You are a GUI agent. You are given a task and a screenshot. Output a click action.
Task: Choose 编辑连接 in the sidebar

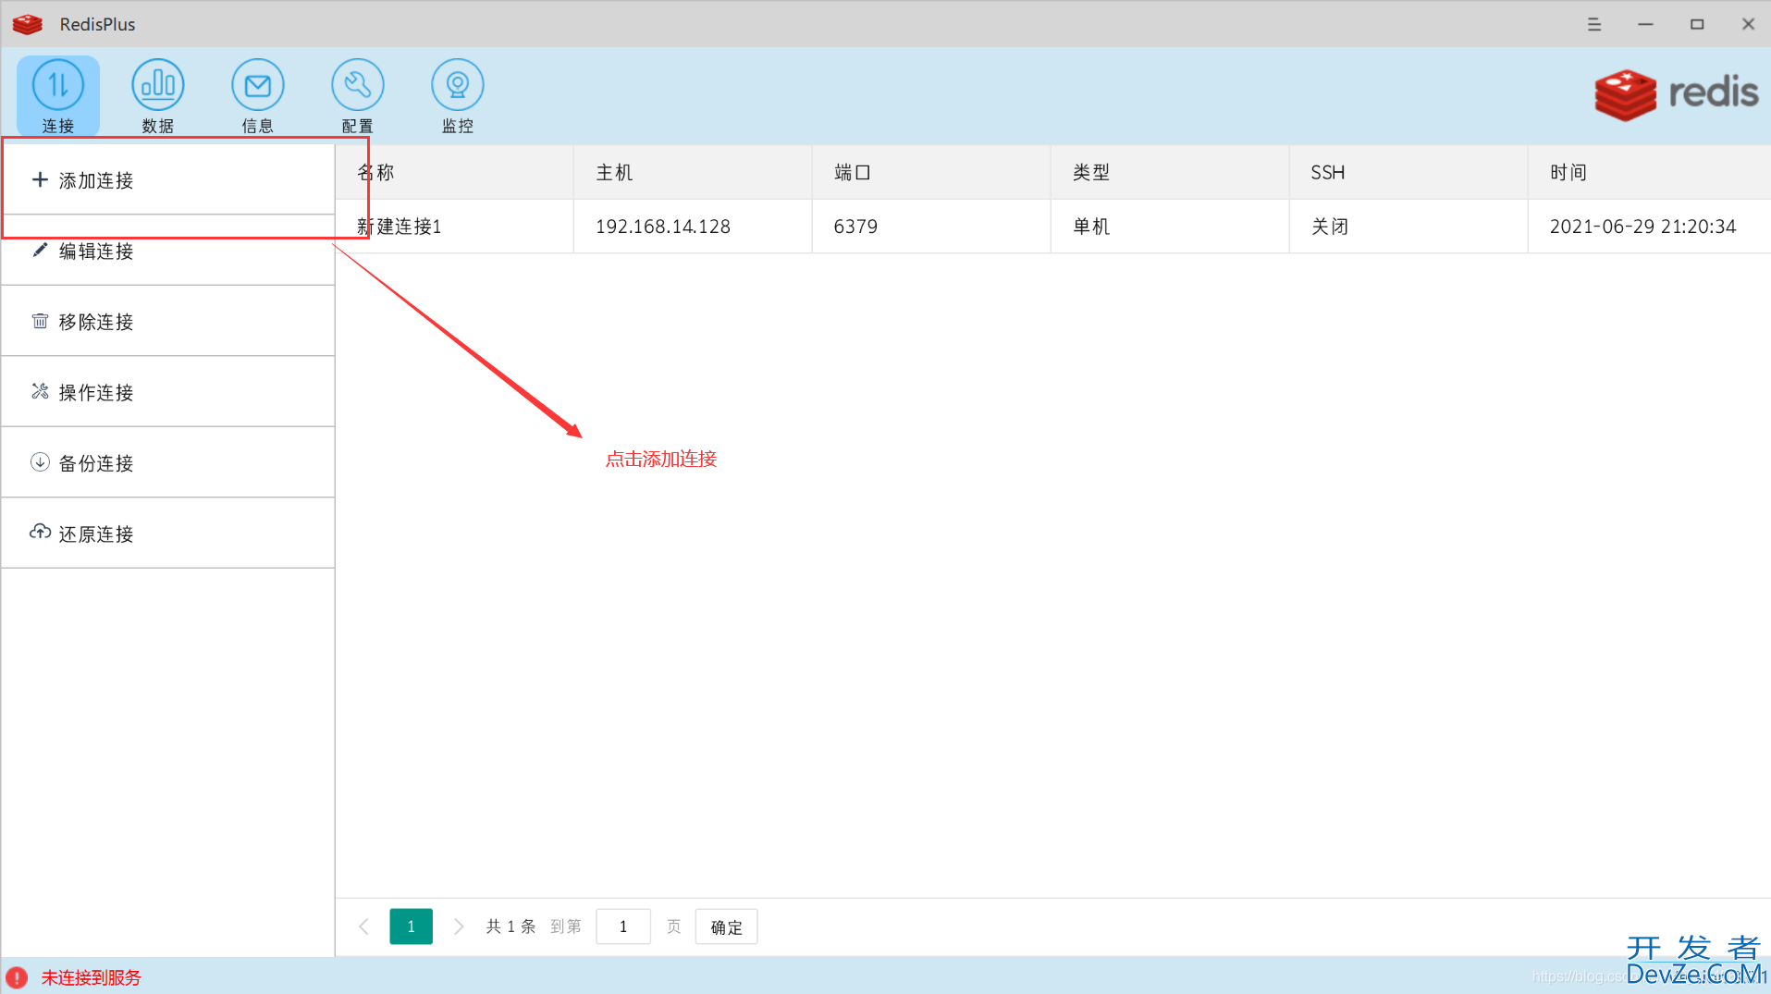[168, 251]
